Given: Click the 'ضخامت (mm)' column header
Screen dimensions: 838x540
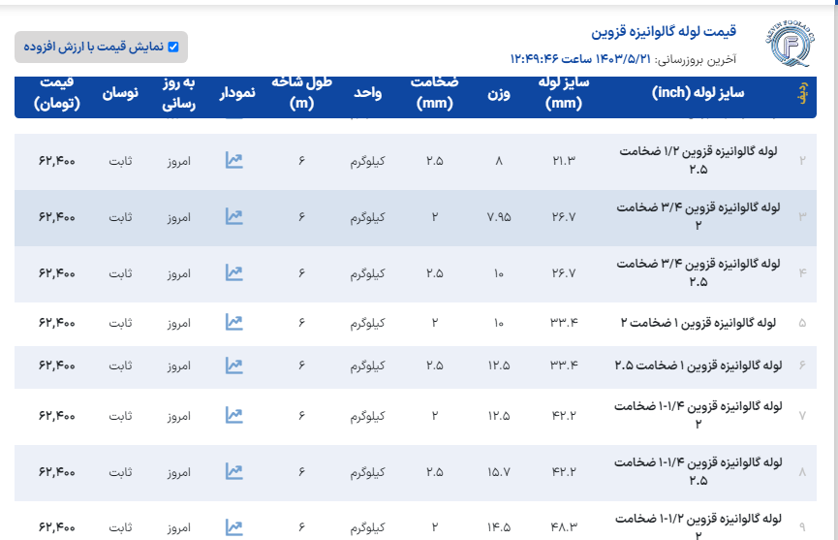Looking at the screenshot, I should [x=434, y=94].
